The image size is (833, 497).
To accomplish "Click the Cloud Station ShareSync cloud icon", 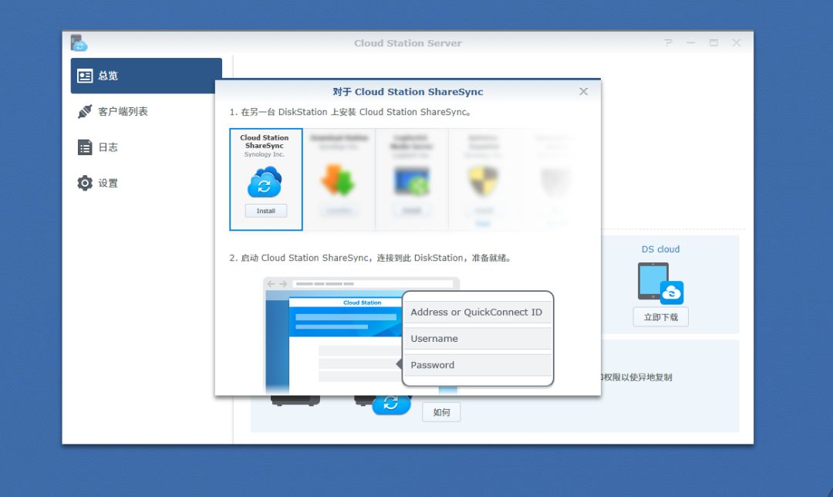I will click(265, 182).
